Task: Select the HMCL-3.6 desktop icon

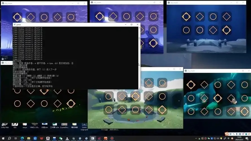Action: (34, 125)
